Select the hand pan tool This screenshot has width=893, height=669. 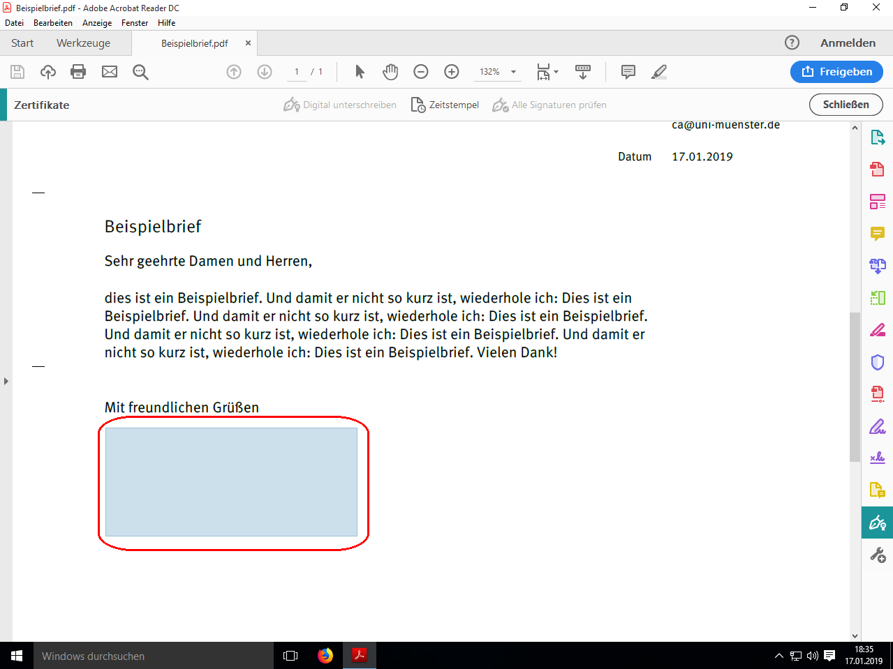[x=390, y=72]
